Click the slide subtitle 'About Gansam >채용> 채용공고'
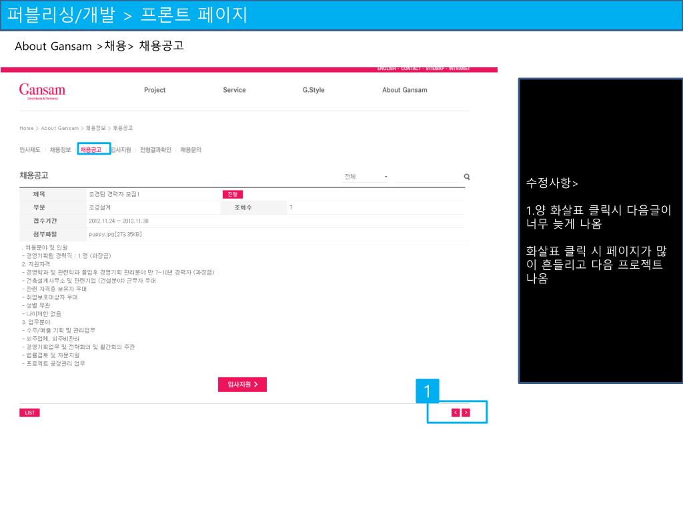The width and height of the screenshot is (683, 512). coord(99,46)
